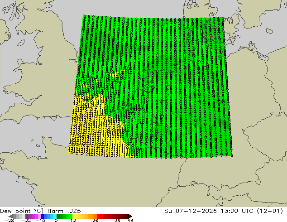Click the dark maroon arrow end of color scale
This screenshot has height=222, width=287.
tap(130, 216)
